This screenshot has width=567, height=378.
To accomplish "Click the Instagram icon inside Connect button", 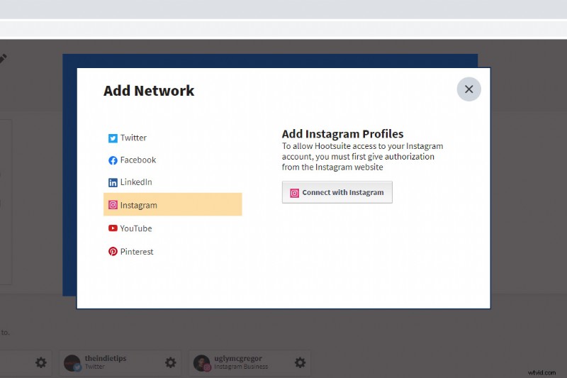I will (x=294, y=193).
